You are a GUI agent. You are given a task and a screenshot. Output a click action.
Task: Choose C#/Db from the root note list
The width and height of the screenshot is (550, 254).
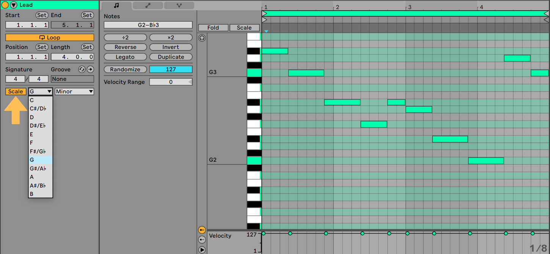pos(41,109)
